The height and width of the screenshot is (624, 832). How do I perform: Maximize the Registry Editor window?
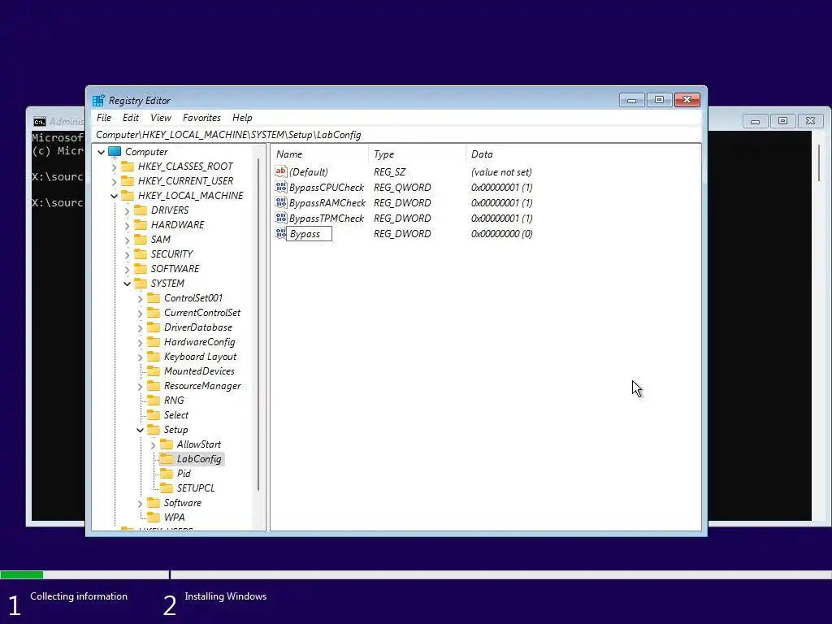[659, 100]
